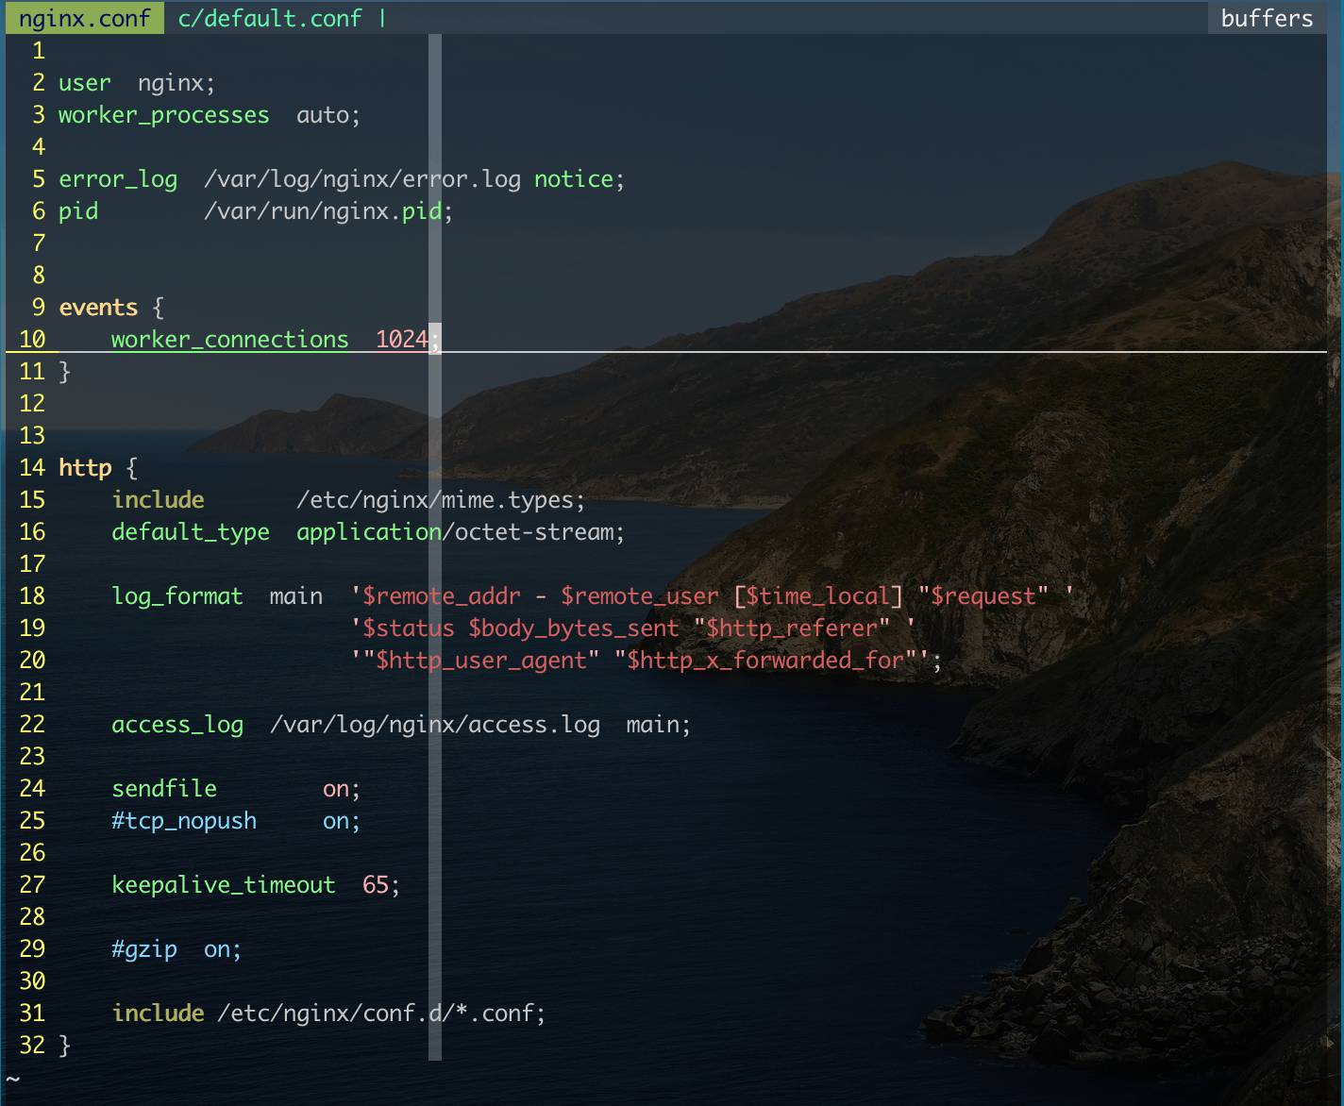Click the "[$time_local]" variable
The height and width of the screenshot is (1106, 1344).
click(x=818, y=596)
